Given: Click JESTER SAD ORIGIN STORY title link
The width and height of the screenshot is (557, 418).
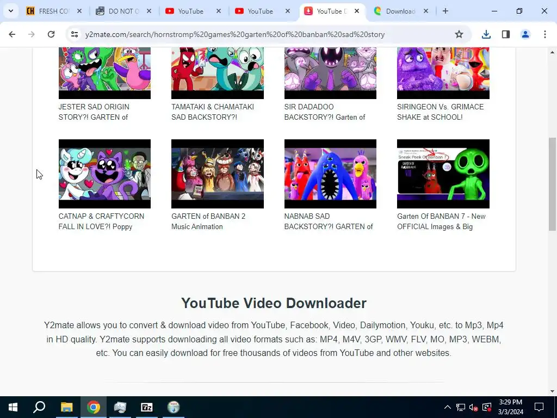Looking at the screenshot, I should 94,112.
